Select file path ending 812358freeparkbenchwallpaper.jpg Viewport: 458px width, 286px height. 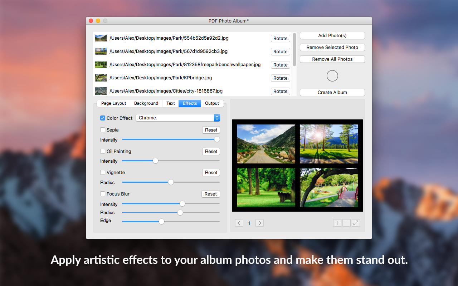tap(185, 64)
